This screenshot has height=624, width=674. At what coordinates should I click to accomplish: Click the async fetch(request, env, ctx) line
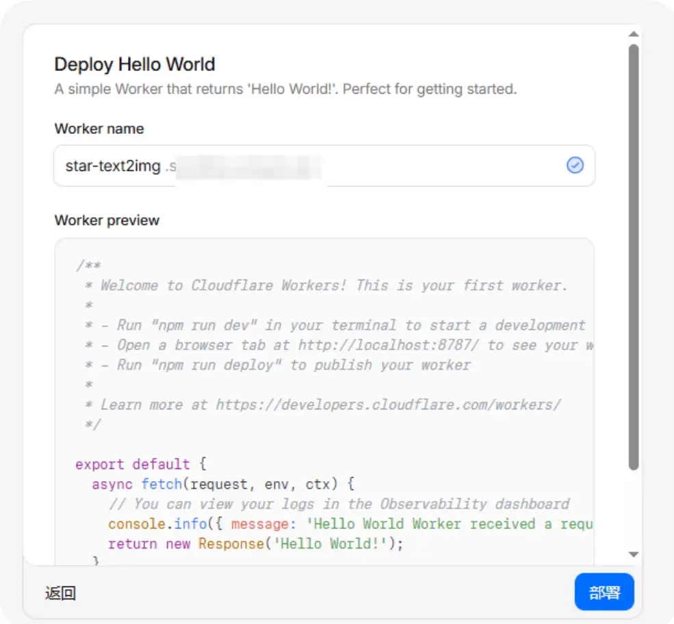(223, 484)
